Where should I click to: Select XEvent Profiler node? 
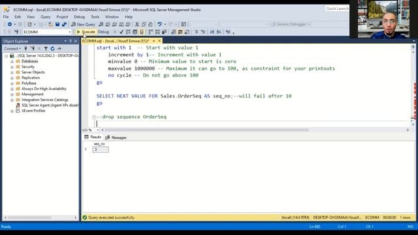(x=33, y=111)
